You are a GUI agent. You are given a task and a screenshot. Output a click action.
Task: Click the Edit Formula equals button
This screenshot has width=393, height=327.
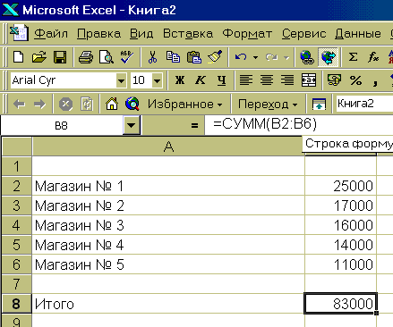tap(194, 125)
